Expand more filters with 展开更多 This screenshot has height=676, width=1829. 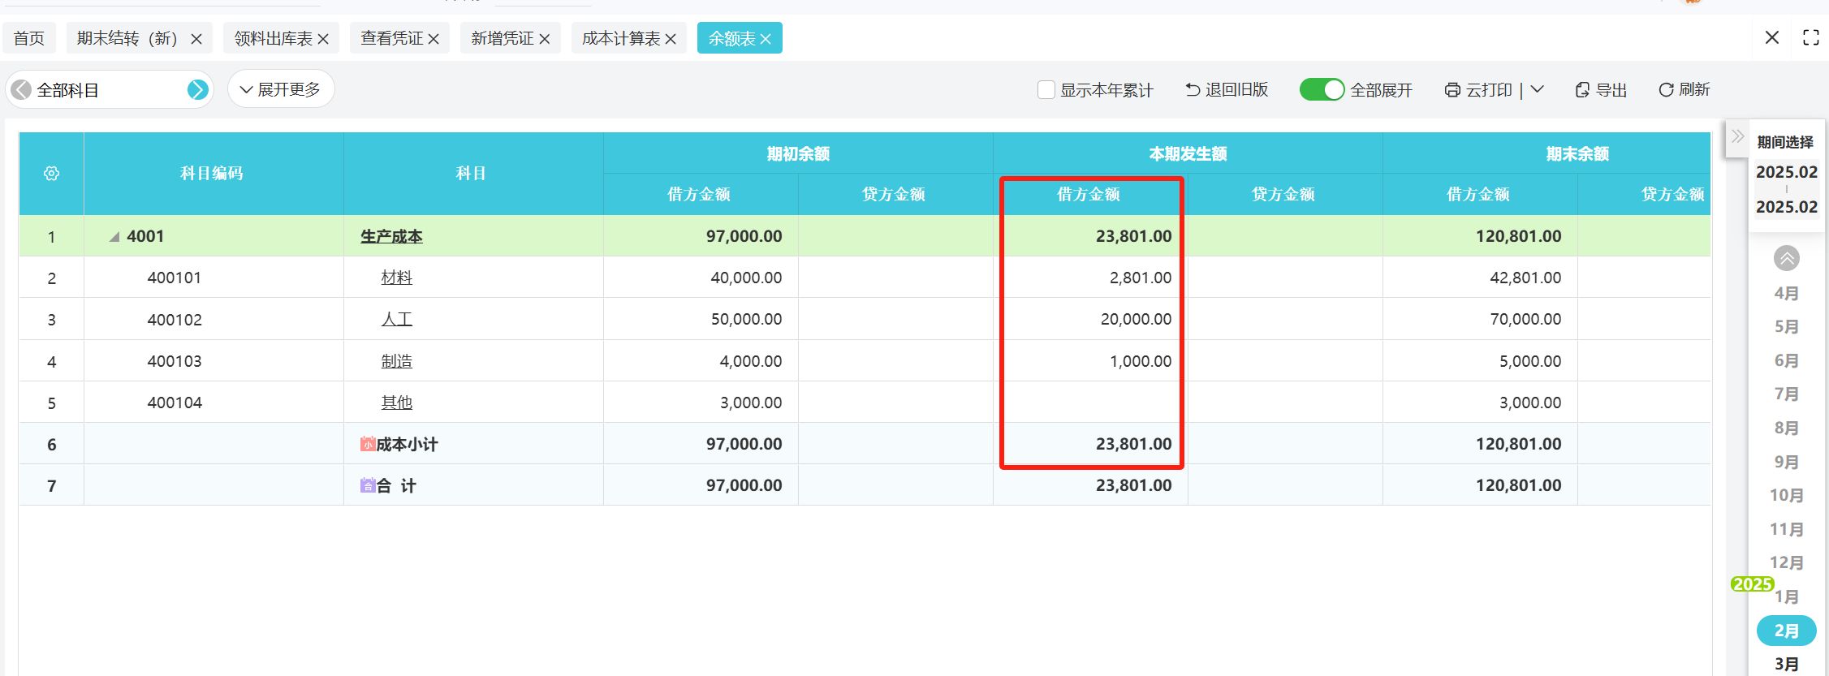(x=281, y=89)
